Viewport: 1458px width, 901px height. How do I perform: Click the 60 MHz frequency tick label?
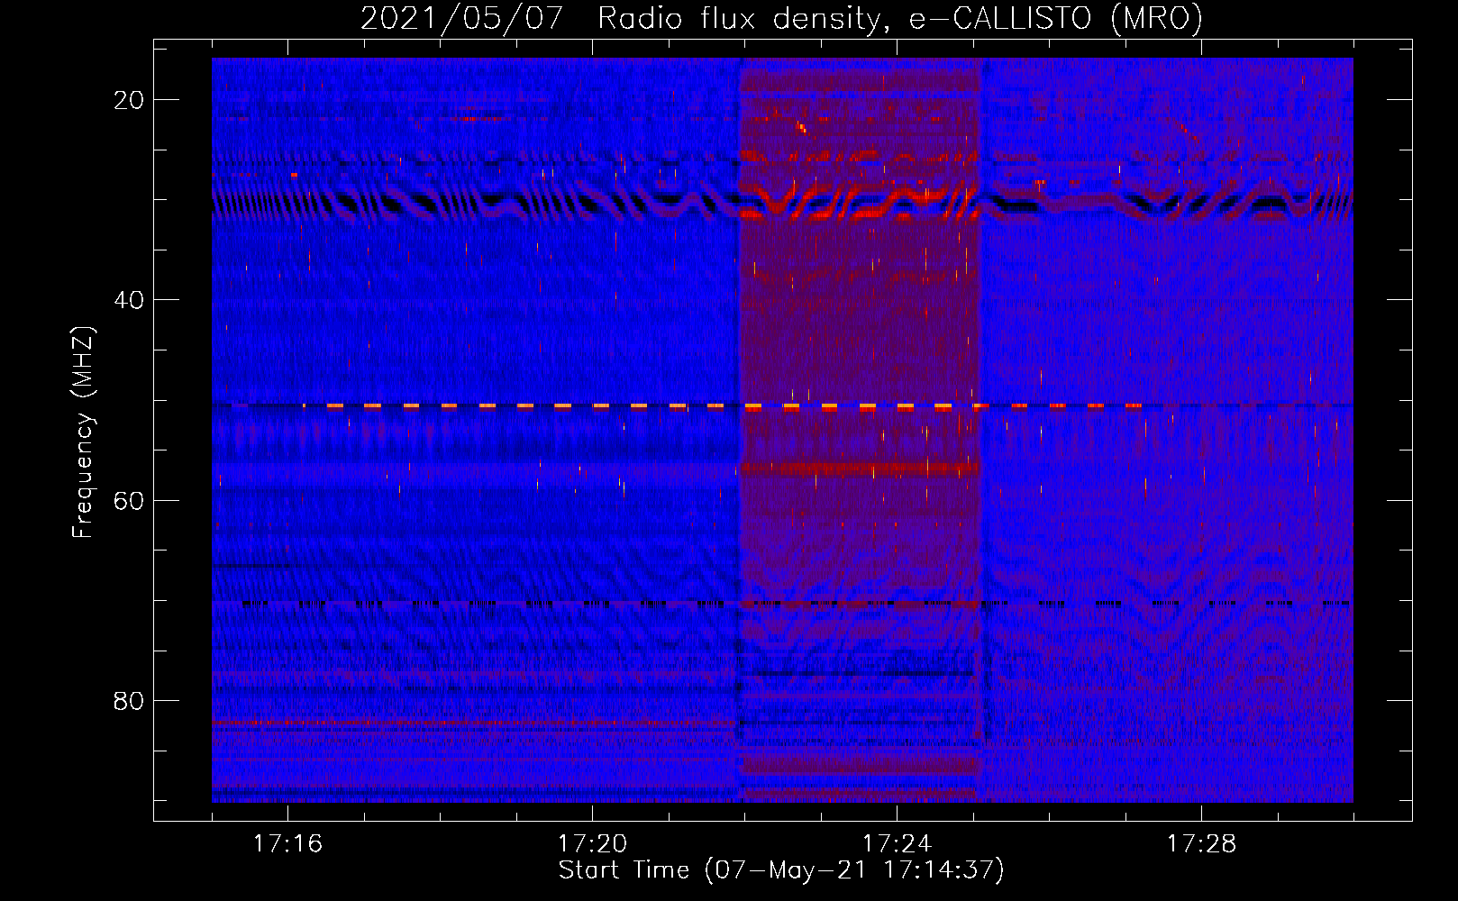(x=129, y=500)
